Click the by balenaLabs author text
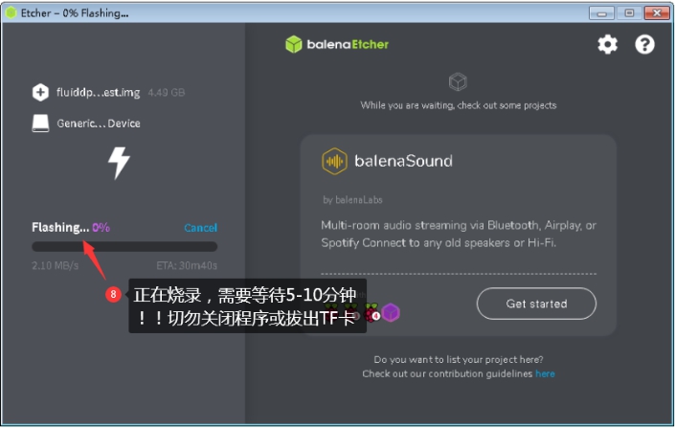This screenshot has height=428, width=675. (x=352, y=200)
